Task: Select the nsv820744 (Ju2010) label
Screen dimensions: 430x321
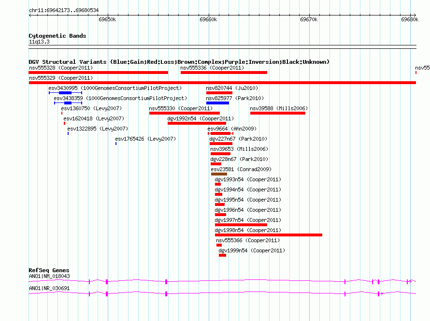Action: 232,88
